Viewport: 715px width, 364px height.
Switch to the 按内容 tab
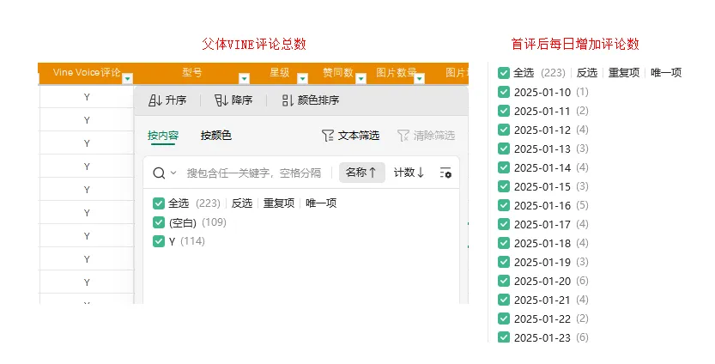pyautogui.click(x=163, y=136)
